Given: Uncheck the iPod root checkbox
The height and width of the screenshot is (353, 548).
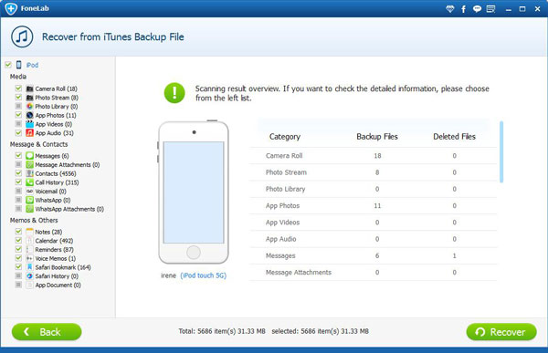Looking at the screenshot, I should click(x=8, y=65).
